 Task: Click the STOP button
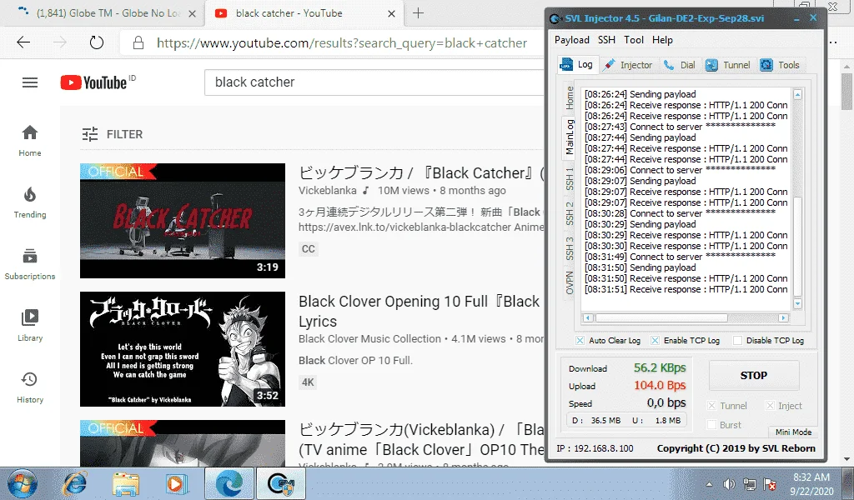click(x=754, y=375)
